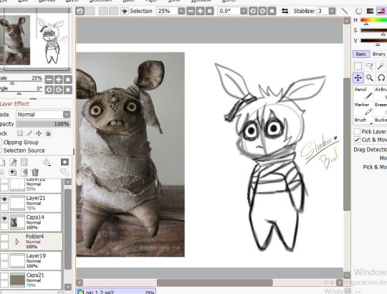Screen dimensions: 387x294
Task: Adjust the V value slider
Action: [x=373, y=41]
